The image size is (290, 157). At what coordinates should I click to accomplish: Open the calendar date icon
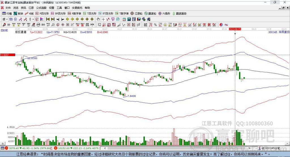[124, 19]
